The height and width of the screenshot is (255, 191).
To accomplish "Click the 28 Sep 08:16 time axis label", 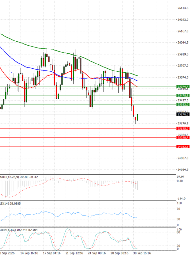I will pyautogui.click(x=119, y=253).
